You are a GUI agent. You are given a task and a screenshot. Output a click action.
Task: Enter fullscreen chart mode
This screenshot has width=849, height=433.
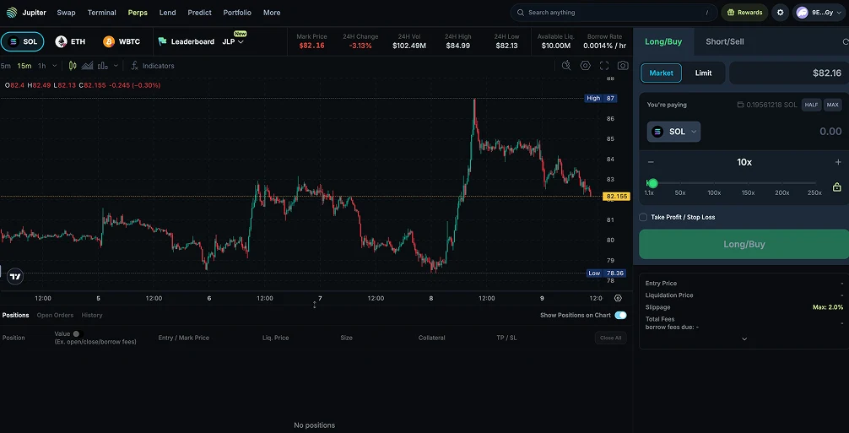tap(604, 66)
